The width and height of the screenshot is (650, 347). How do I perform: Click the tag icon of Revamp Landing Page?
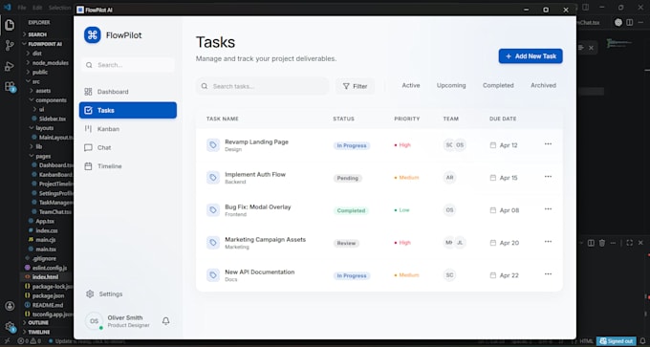tap(213, 145)
